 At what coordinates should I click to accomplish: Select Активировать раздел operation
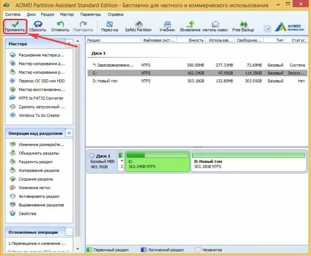[x=34, y=197]
